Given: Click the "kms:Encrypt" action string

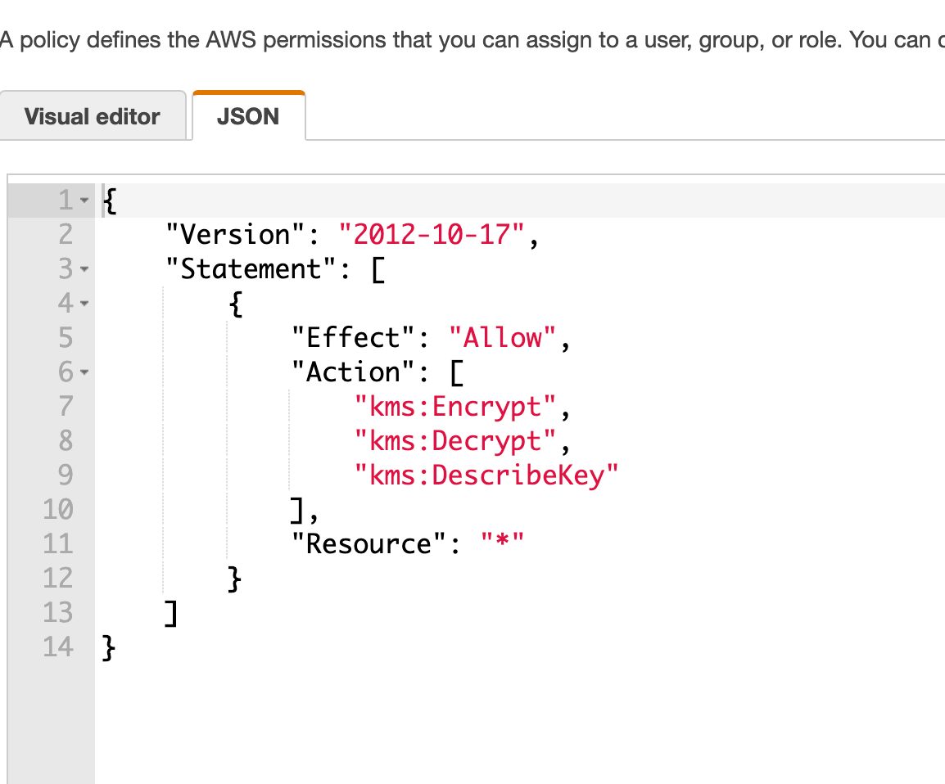Looking at the screenshot, I should coord(455,407).
